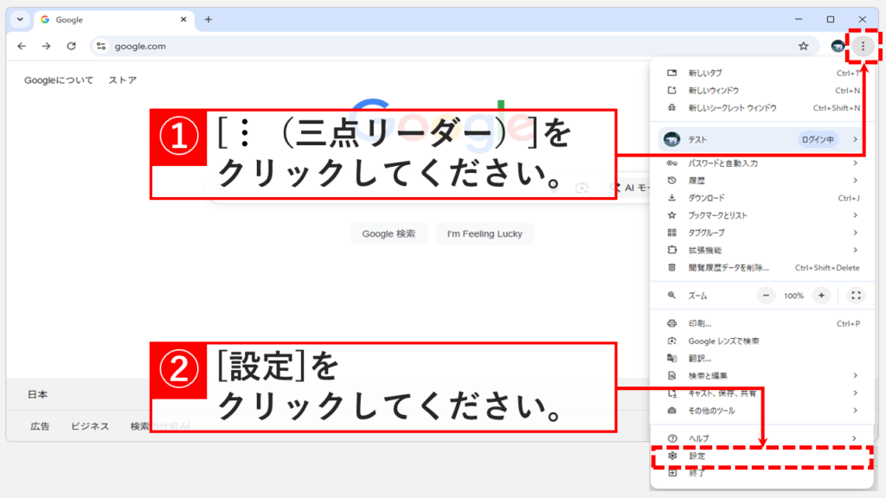Screen dimensions: 886x498
Task: Click the back navigation arrow
Action: (x=21, y=46)
